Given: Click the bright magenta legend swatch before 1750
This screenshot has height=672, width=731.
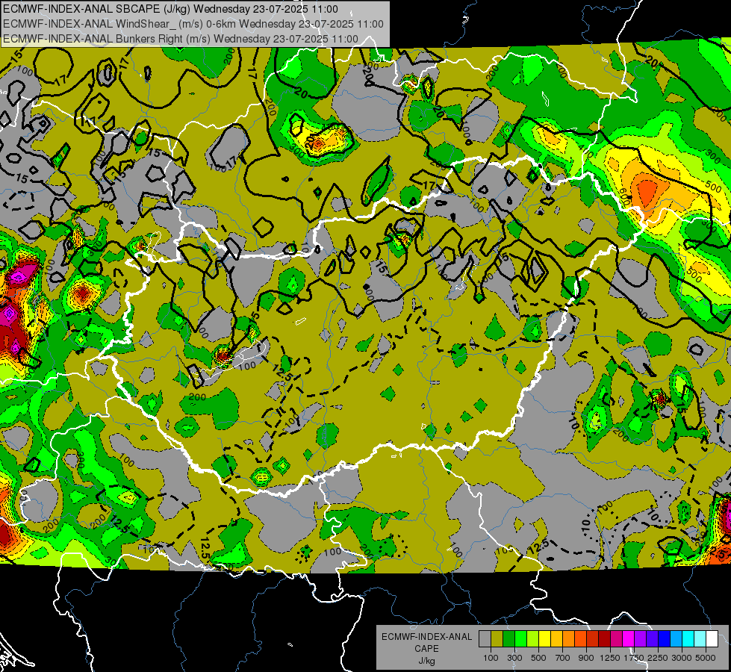Looking at the screenshot, I should [x=629, y=639].
